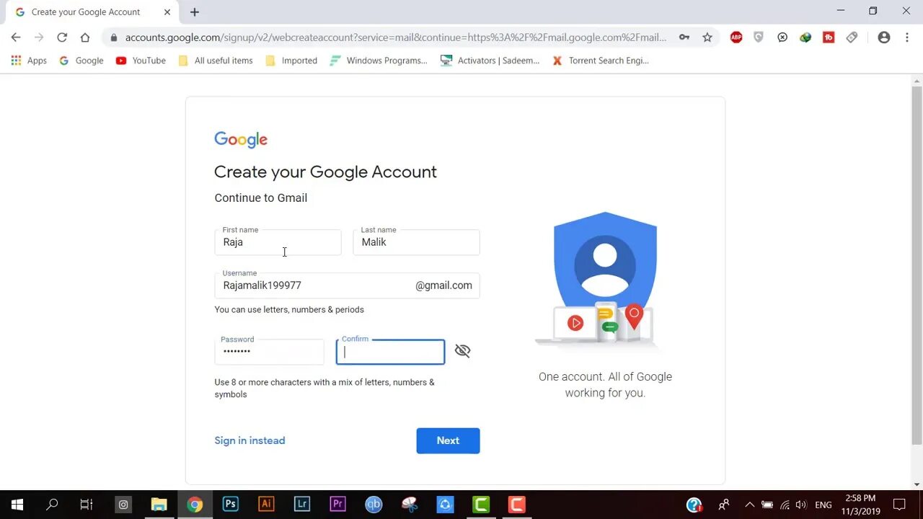Open the Chrome profile avatar menu
The image size is (923, 519).
tap(884, 37)
